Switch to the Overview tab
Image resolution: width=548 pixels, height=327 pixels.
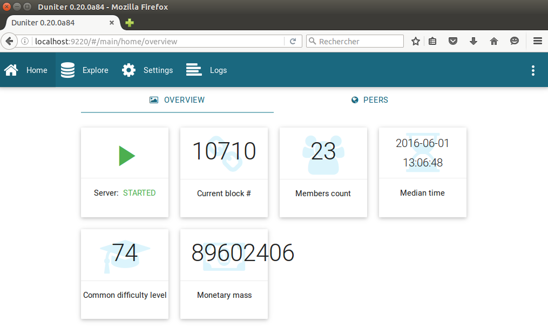point(177,100)
